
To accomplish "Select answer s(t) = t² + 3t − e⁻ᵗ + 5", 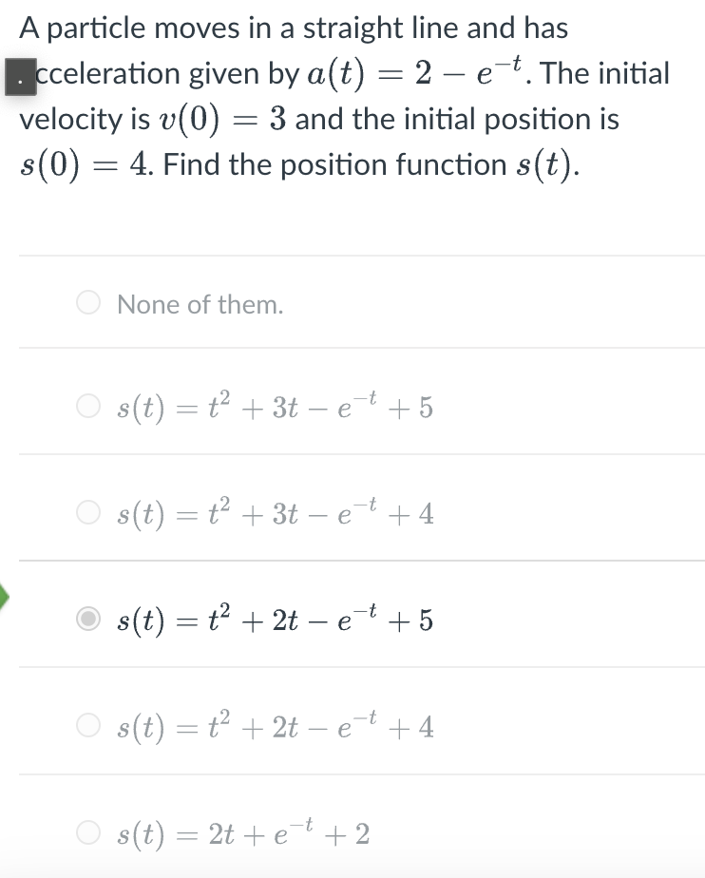I will [x=87, y=407].
